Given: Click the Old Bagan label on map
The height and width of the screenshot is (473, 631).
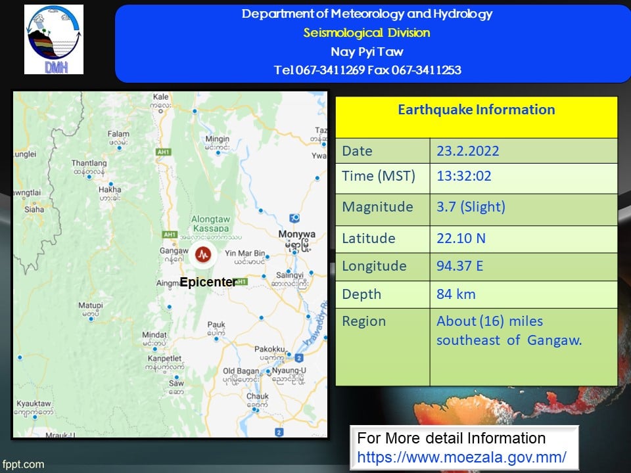Looking at the screenshot, I should click(239, 372).
